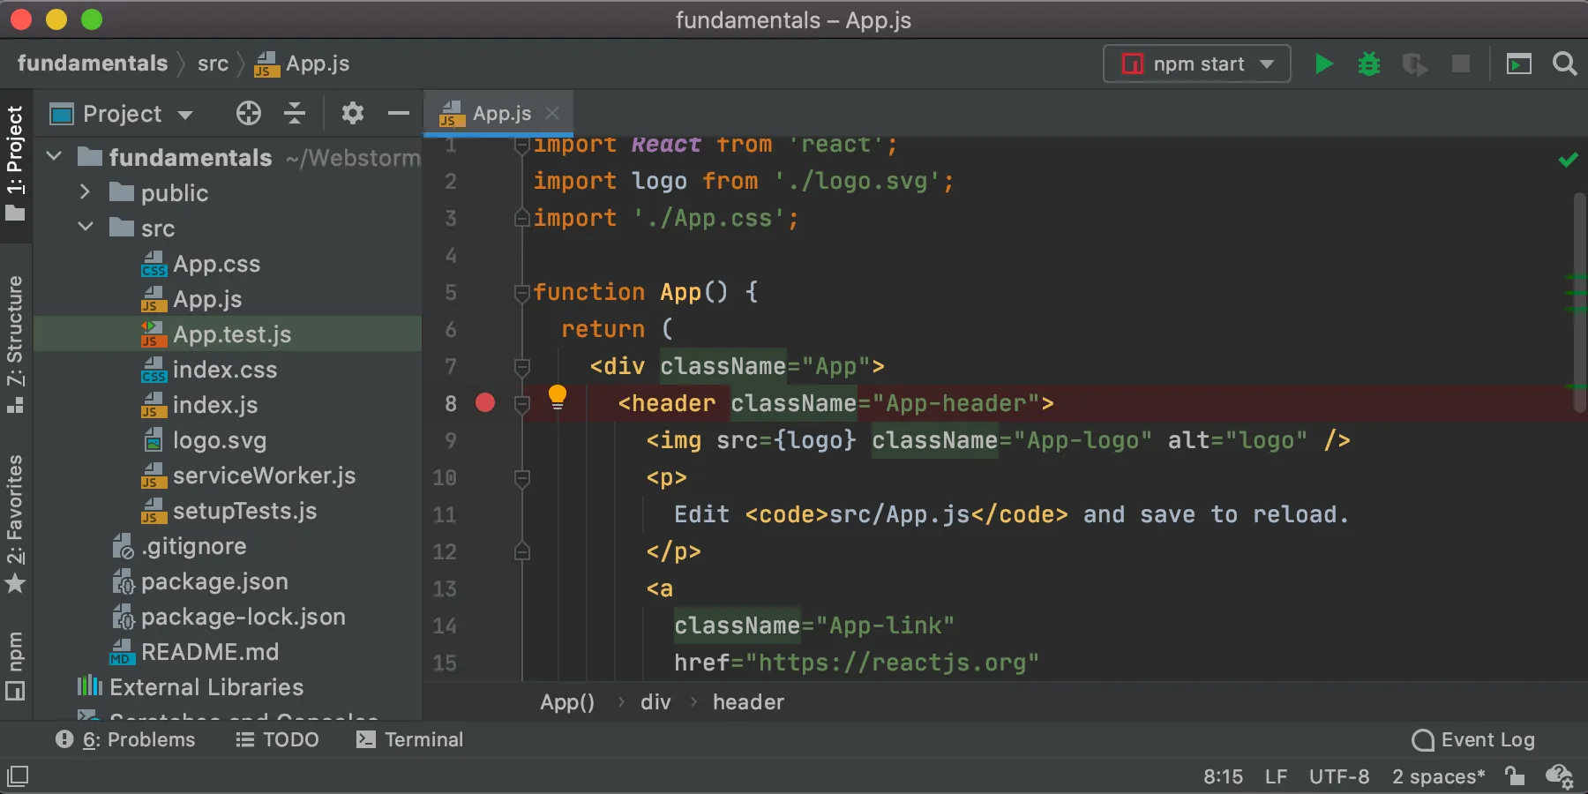Collapse all in Project panel toolbar
The image size is (1588, 794).
pyautogui.click(x=295, y=113)
